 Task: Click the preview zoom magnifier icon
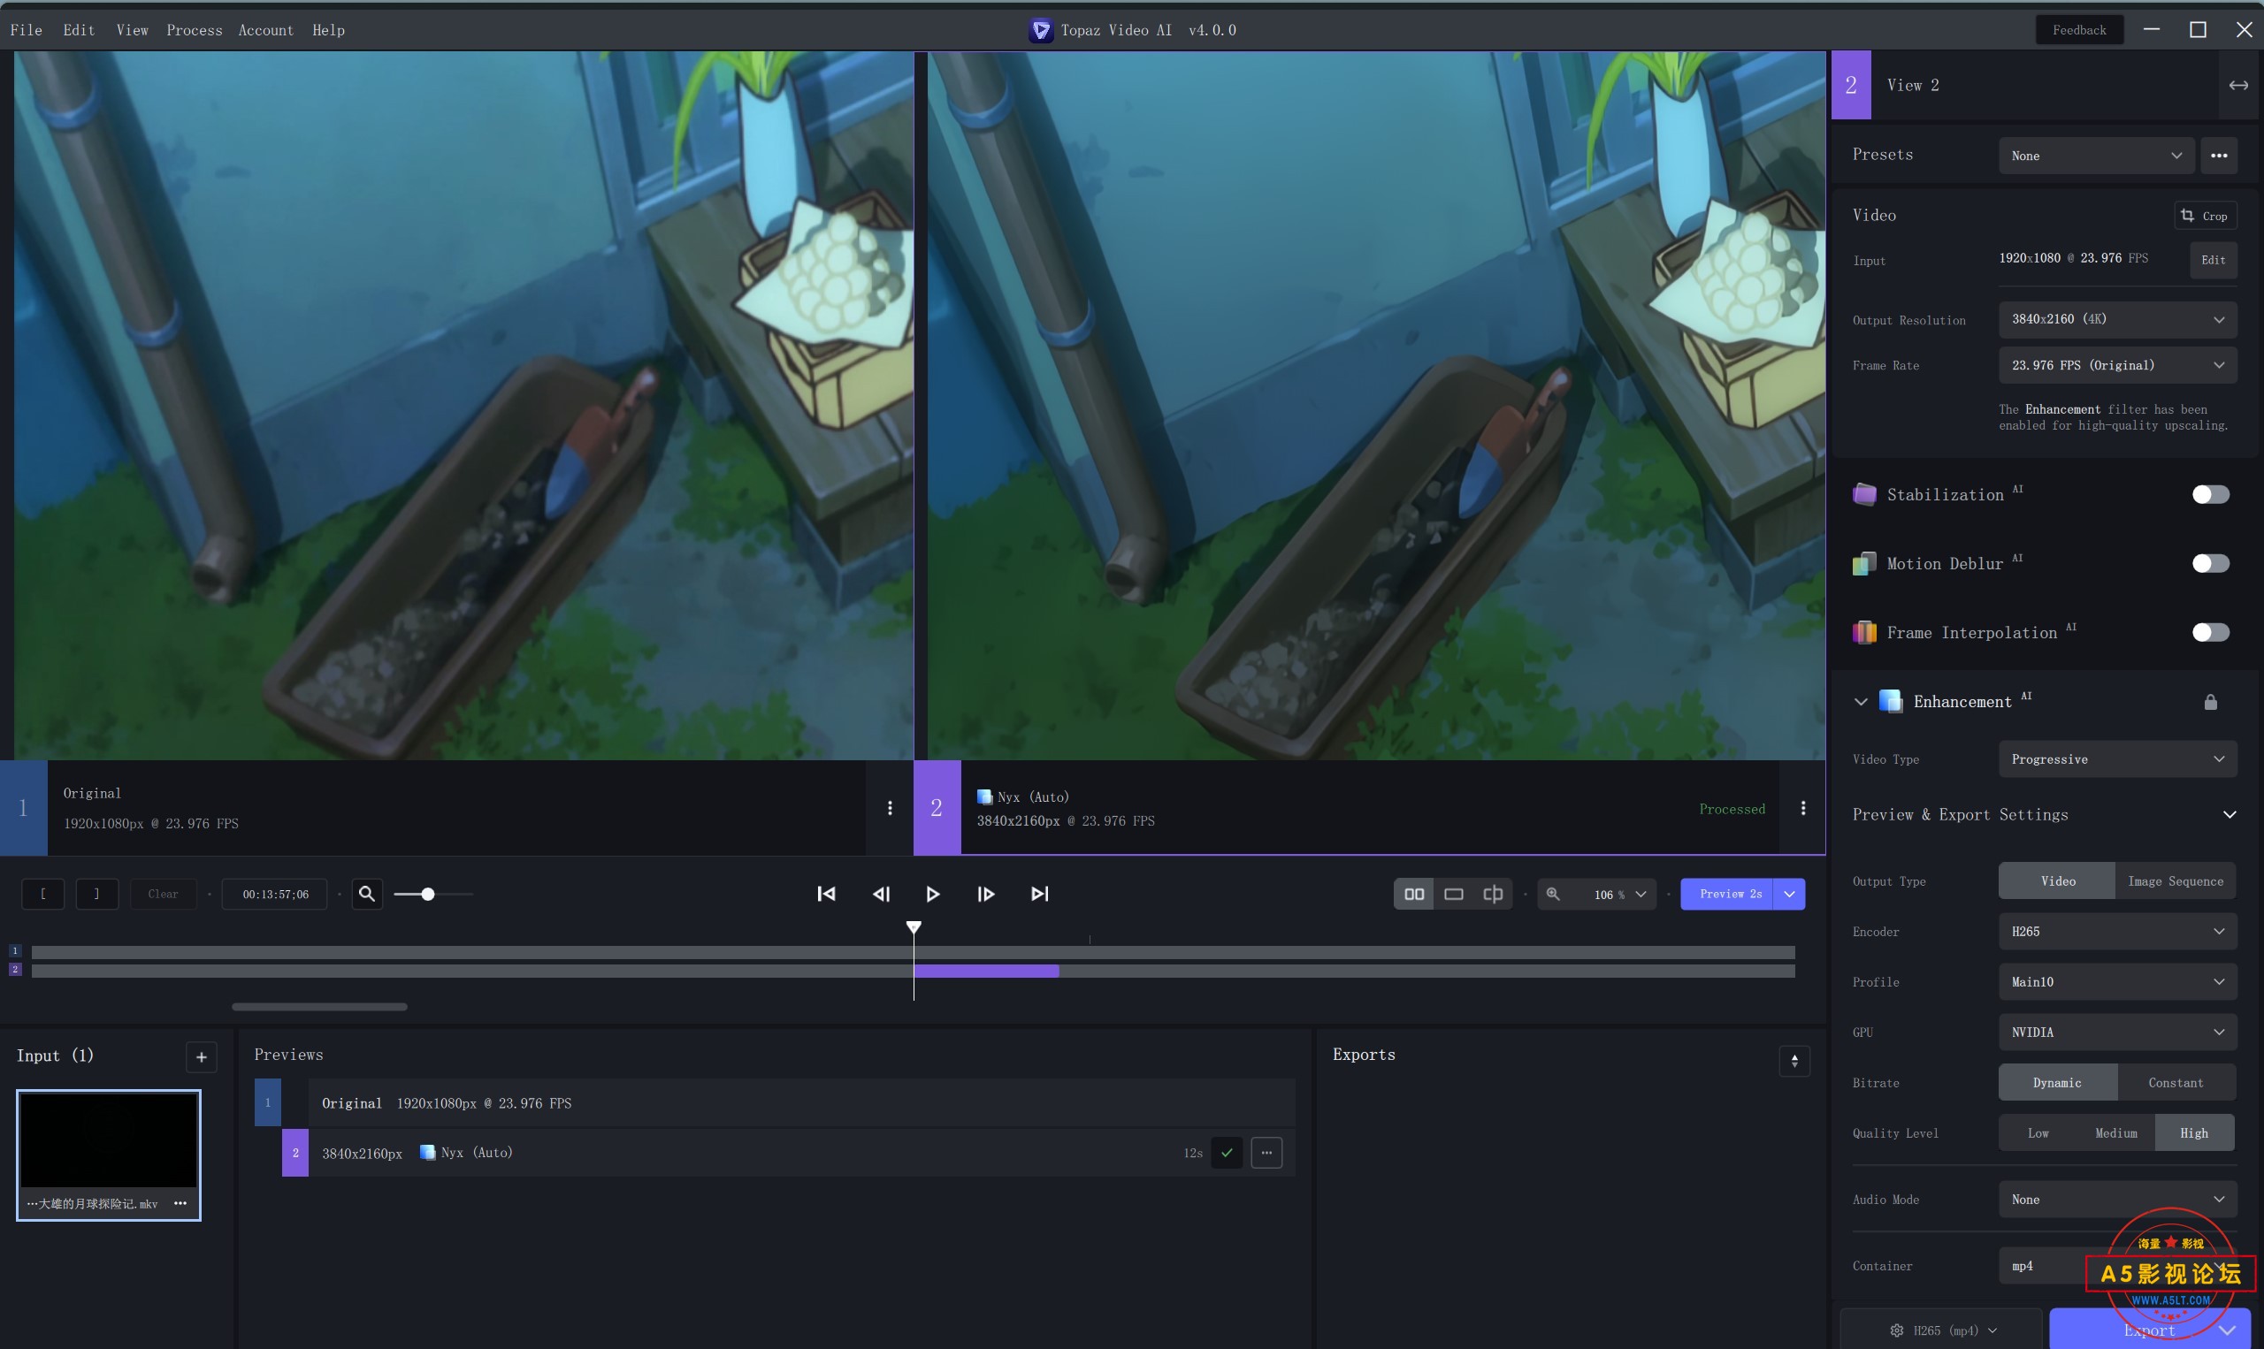[x=1553, y=894]
